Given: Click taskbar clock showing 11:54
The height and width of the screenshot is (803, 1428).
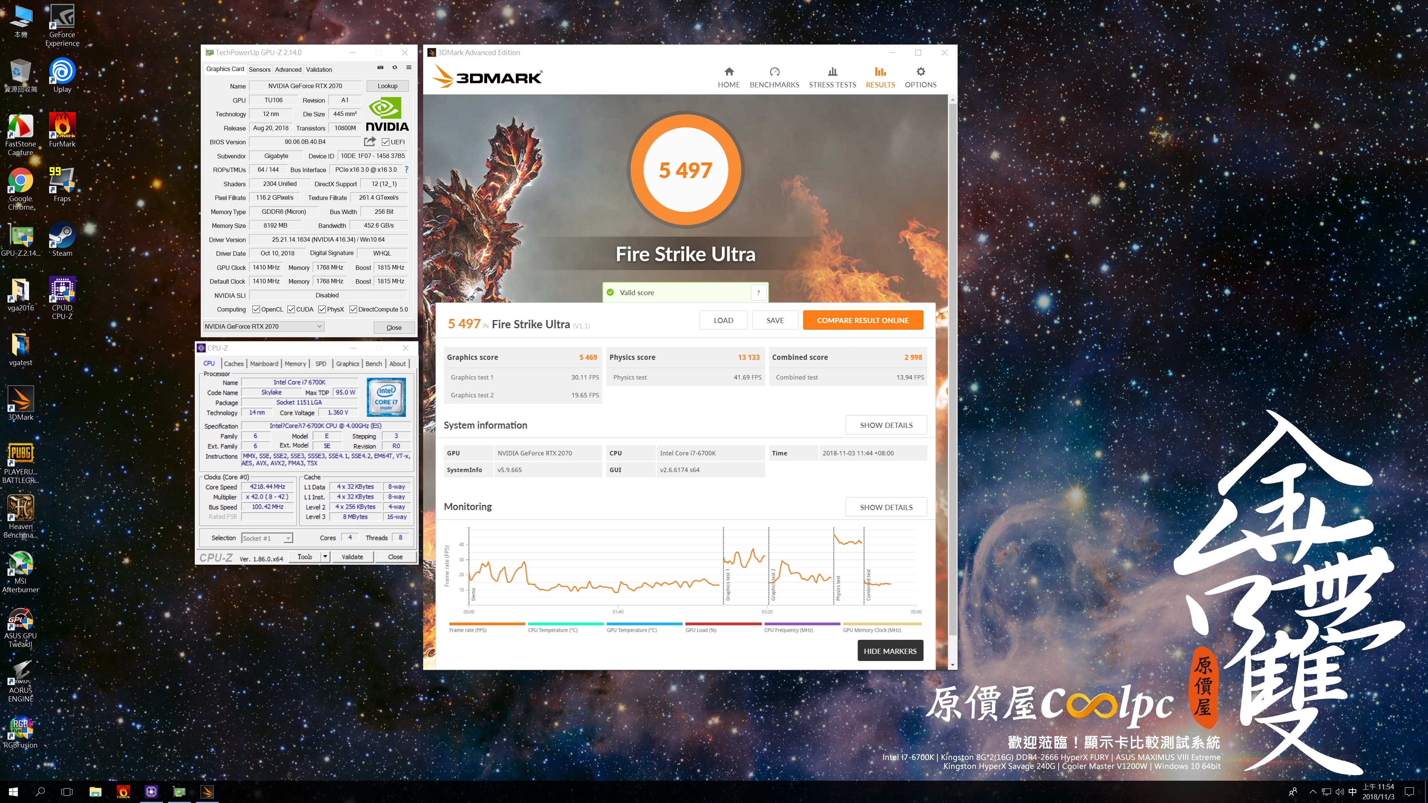Looking at the screenshot, I should pos(1378,792).
